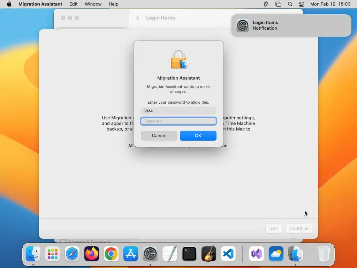Launch GarageBand from the Dock

209,254
